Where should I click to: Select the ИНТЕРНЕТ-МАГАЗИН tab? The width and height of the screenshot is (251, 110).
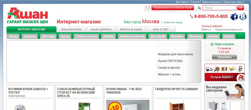pyautogui.click(x=31, y=29)
